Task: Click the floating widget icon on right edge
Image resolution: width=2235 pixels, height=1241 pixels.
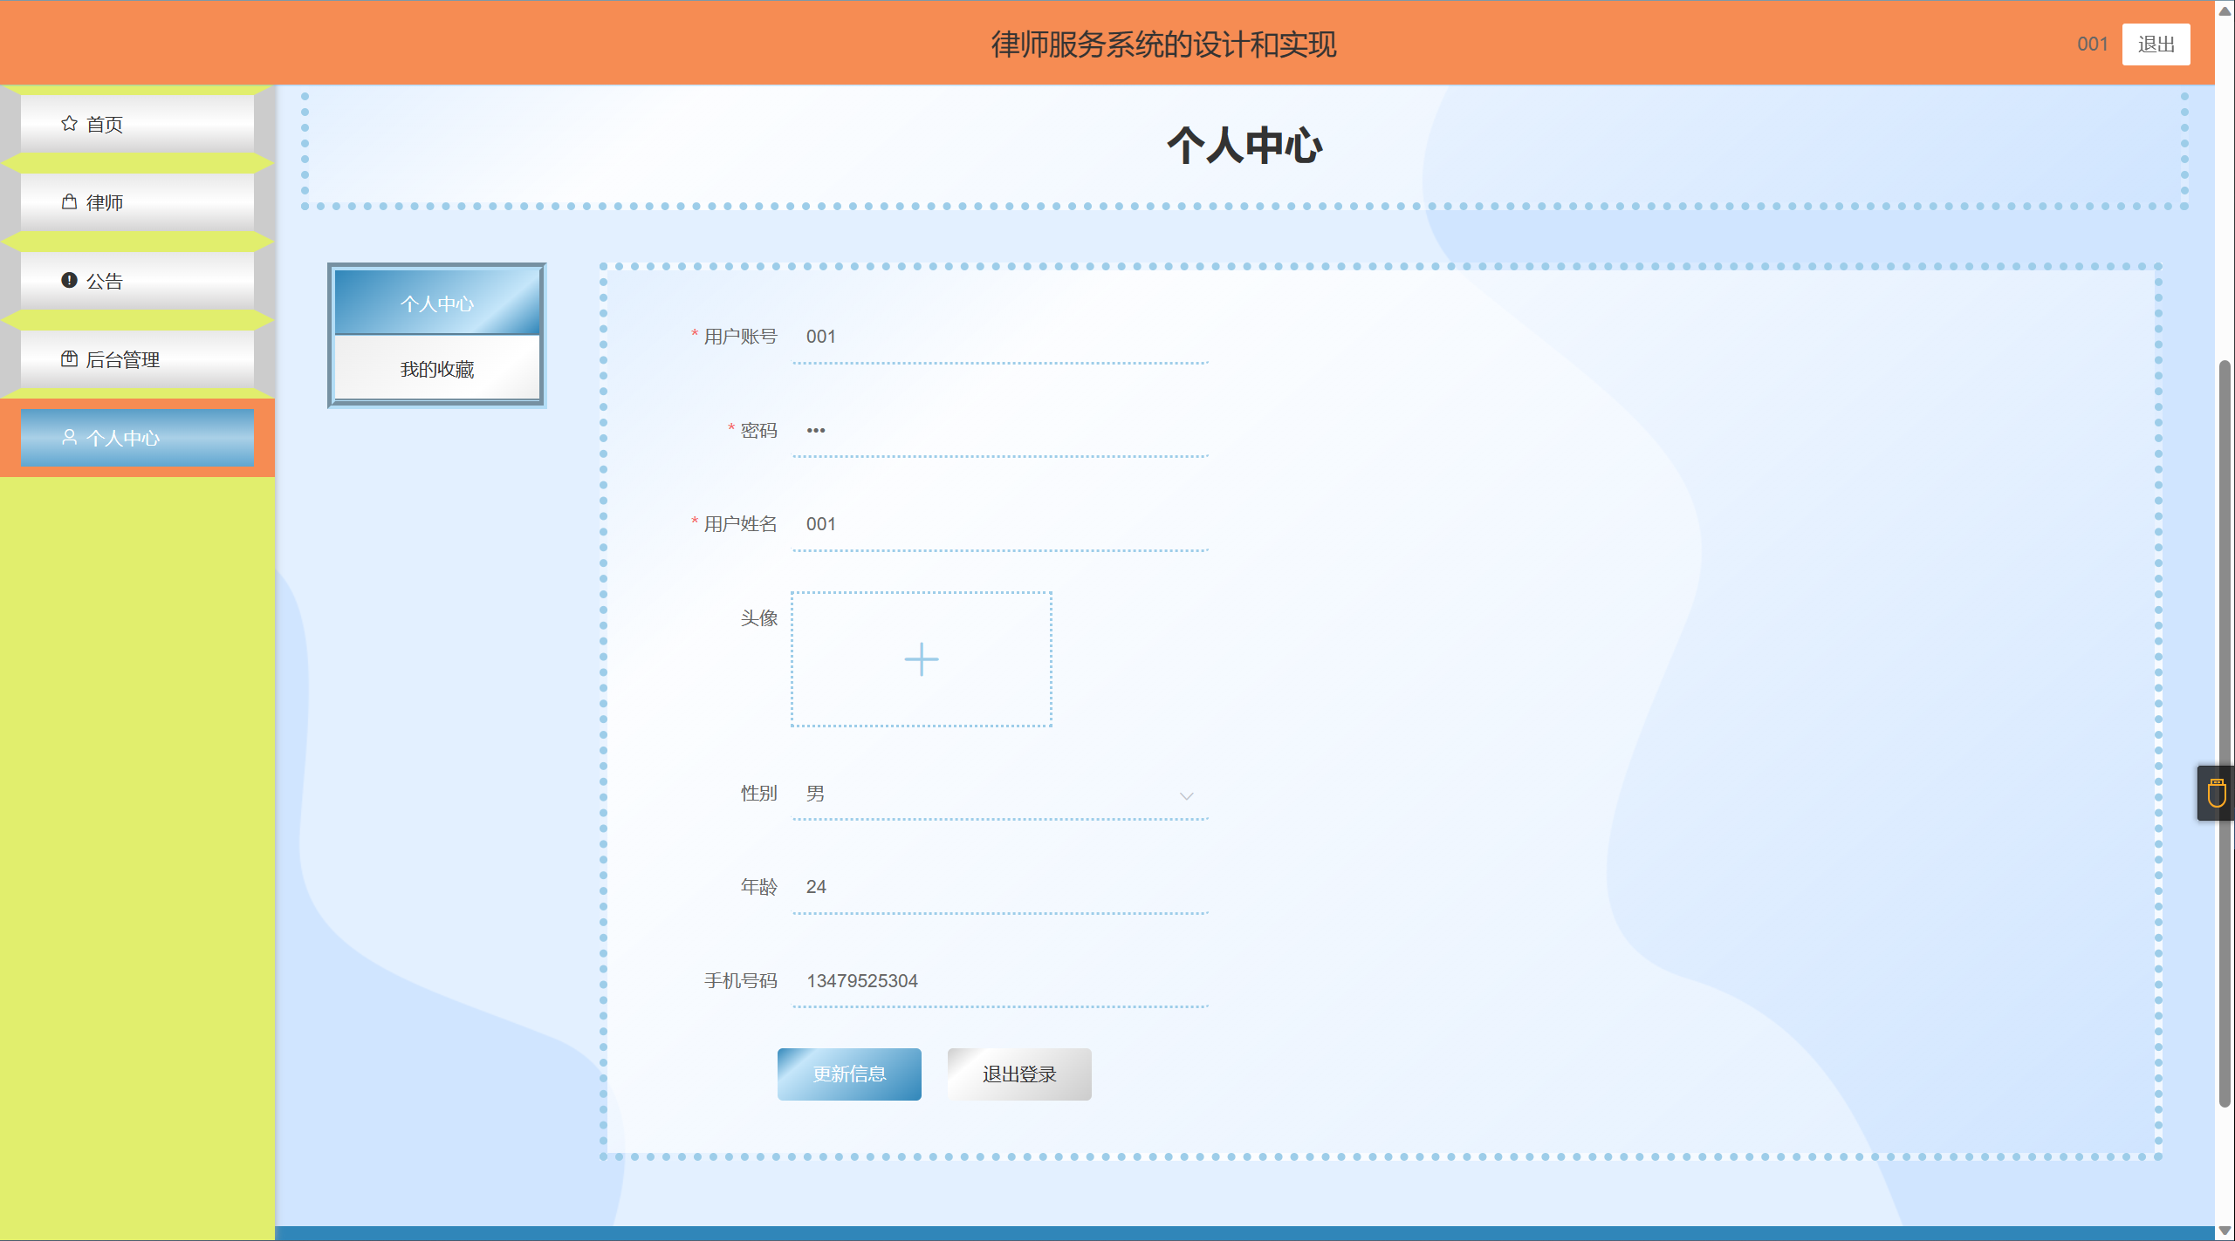Action: [2216, 794]
